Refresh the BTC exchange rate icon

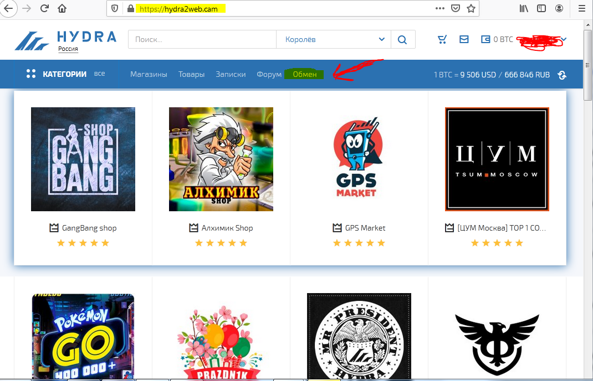[562, 75]
